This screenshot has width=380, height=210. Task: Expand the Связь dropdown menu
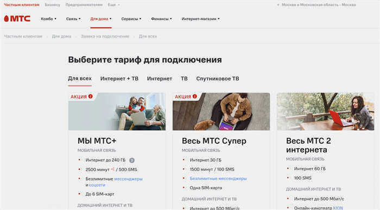tap(73, 19)
